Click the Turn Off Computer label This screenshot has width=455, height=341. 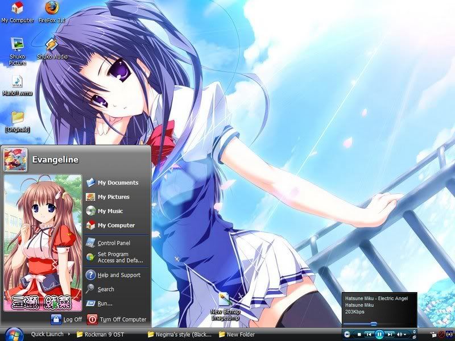click(123, 319)
